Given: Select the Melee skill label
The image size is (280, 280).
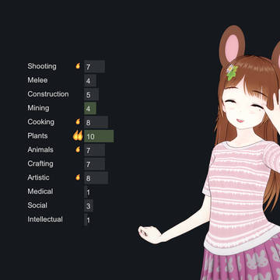Looking at the screenshot, I should (37, 80).
